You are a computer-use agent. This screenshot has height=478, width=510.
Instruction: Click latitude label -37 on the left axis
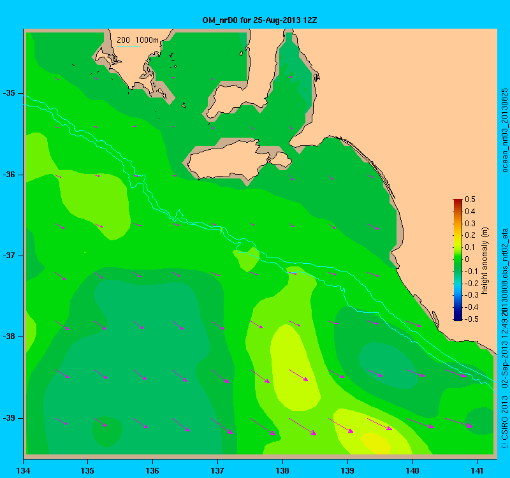pyautogui.click(x=9, y=256)
